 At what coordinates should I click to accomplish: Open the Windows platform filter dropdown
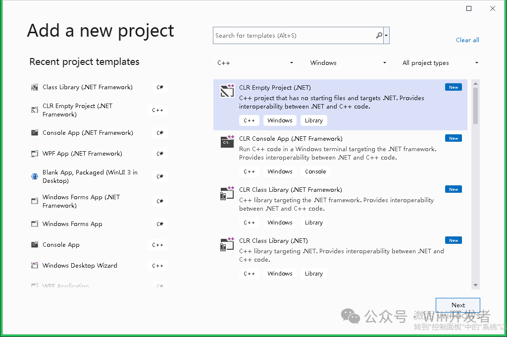tap(348, 63)
